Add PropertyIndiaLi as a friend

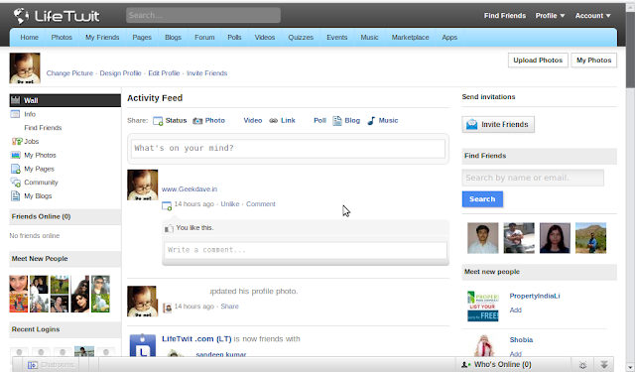click(x=515, y=310)
